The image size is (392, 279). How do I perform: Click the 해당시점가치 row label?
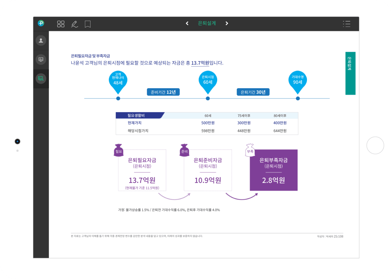click(138, 131)
